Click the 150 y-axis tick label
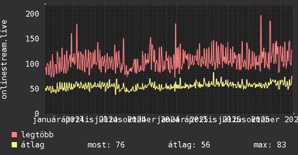 click(32, 39)
